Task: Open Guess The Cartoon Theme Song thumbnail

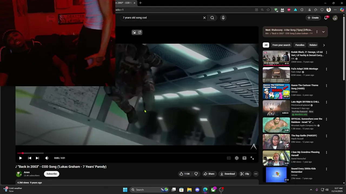Action: click(276, 91)
